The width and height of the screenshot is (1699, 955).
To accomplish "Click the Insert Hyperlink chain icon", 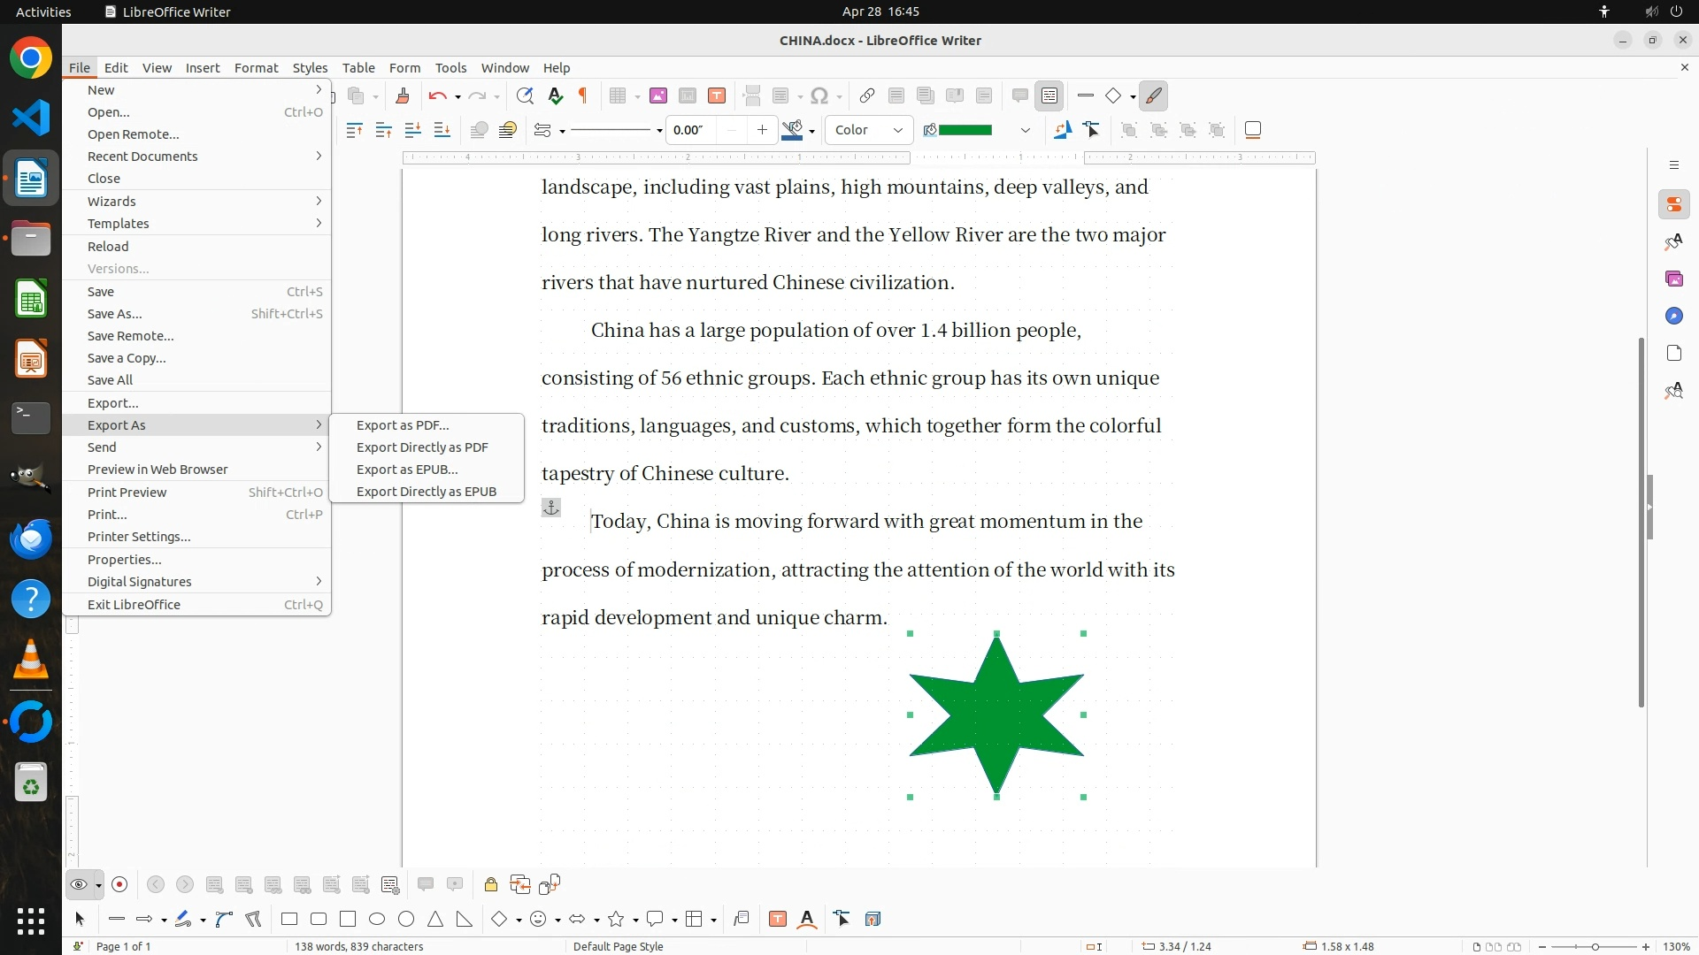I will click(x=867, y=95).
